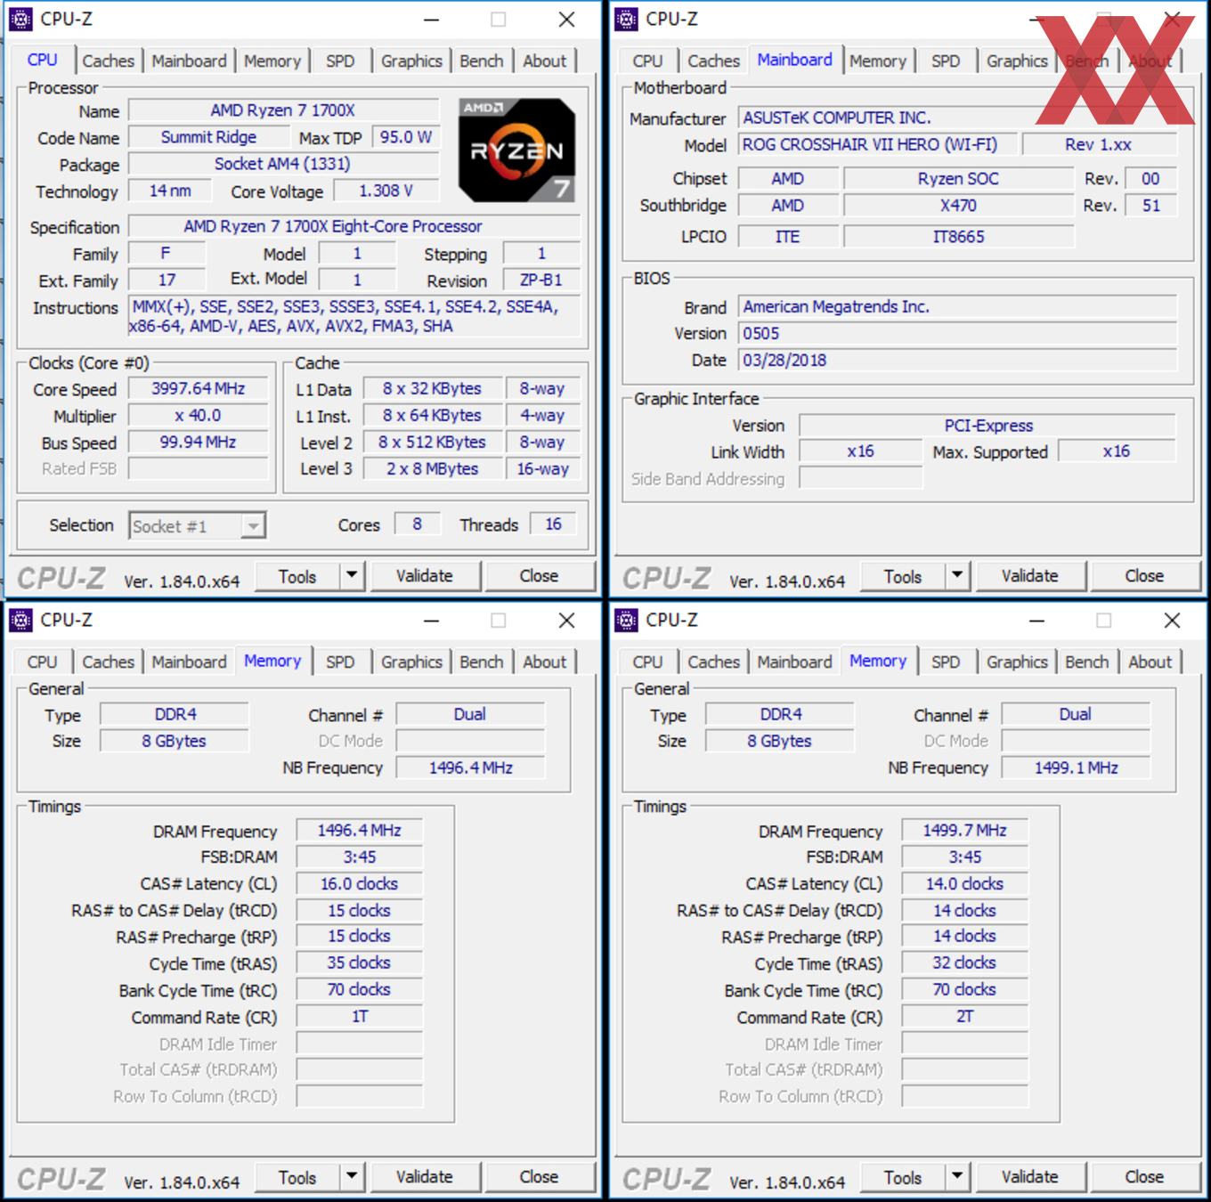Close the bottom-right Memory window with X
Screen dimensions: 1211x1202
coord(1172,621)
